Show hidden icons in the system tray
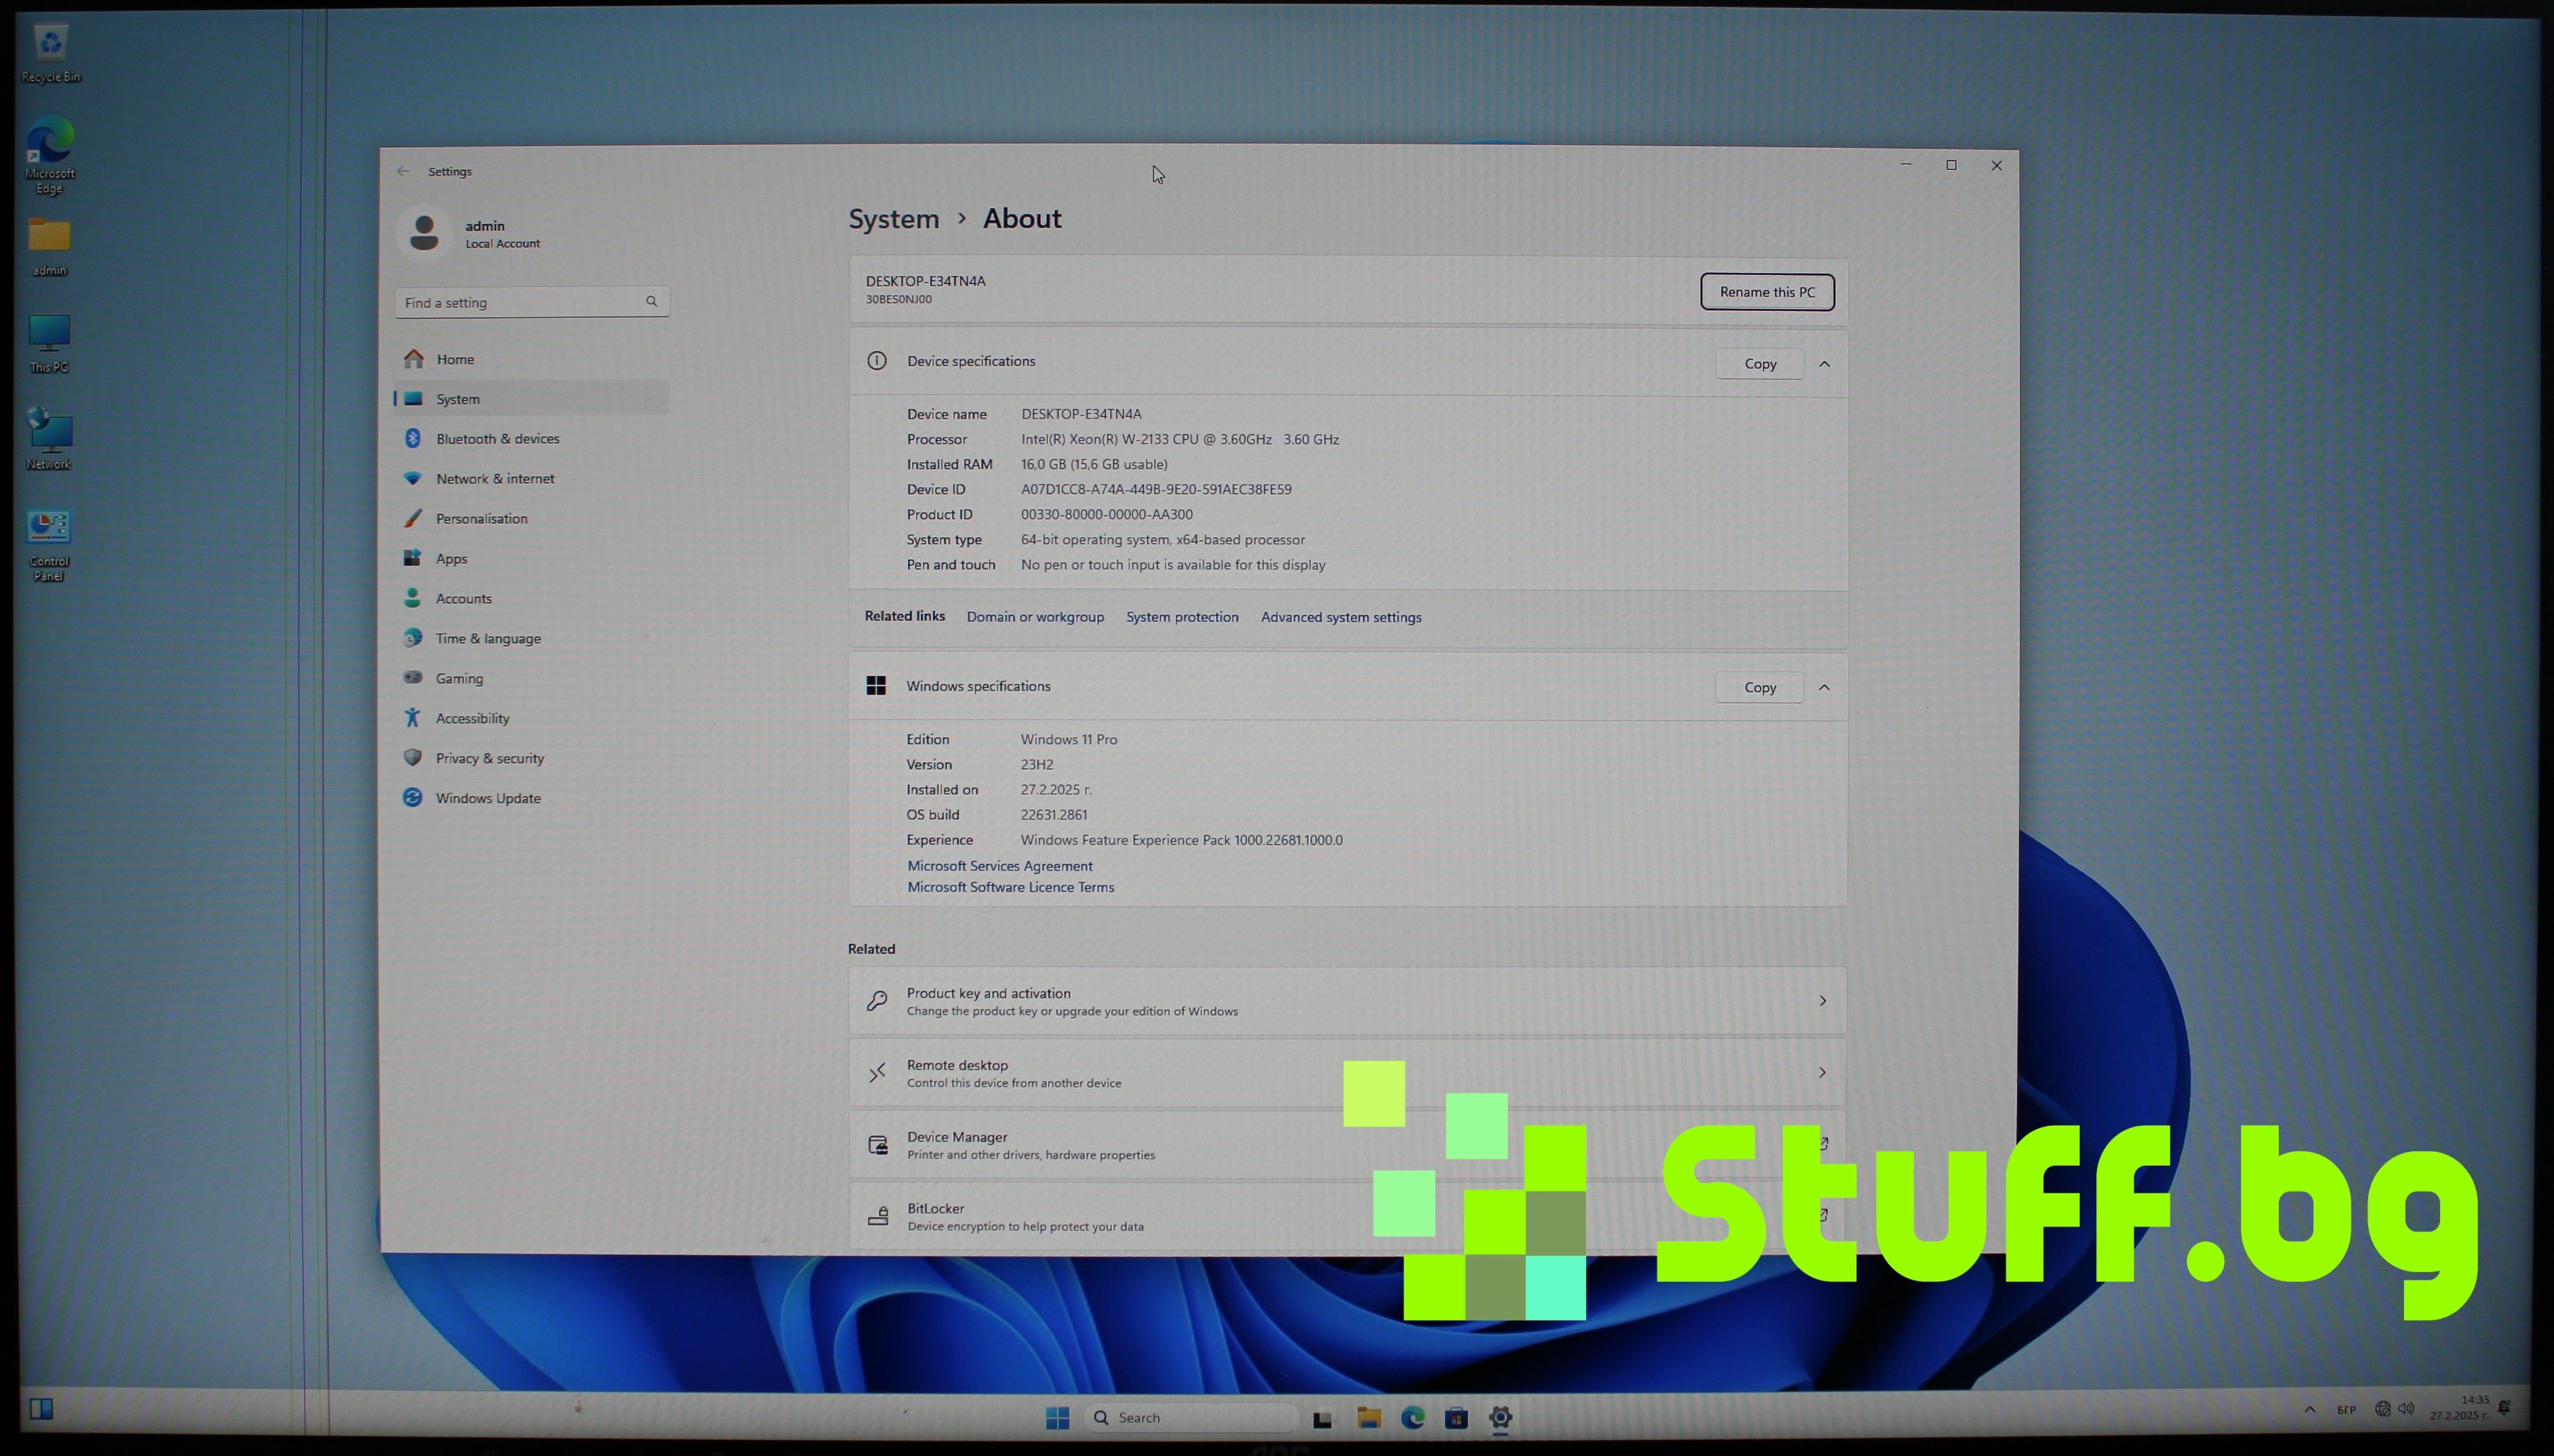2554x1456 pixels. coord(2310,1409)
